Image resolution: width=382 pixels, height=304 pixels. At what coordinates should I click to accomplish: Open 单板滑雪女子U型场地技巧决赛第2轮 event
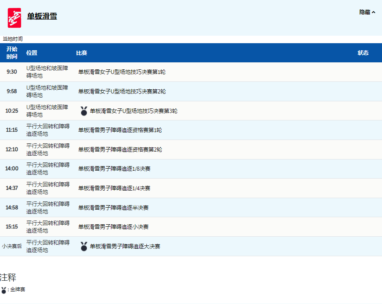(122, 91)
